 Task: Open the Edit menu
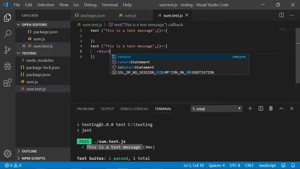point(29,5)
